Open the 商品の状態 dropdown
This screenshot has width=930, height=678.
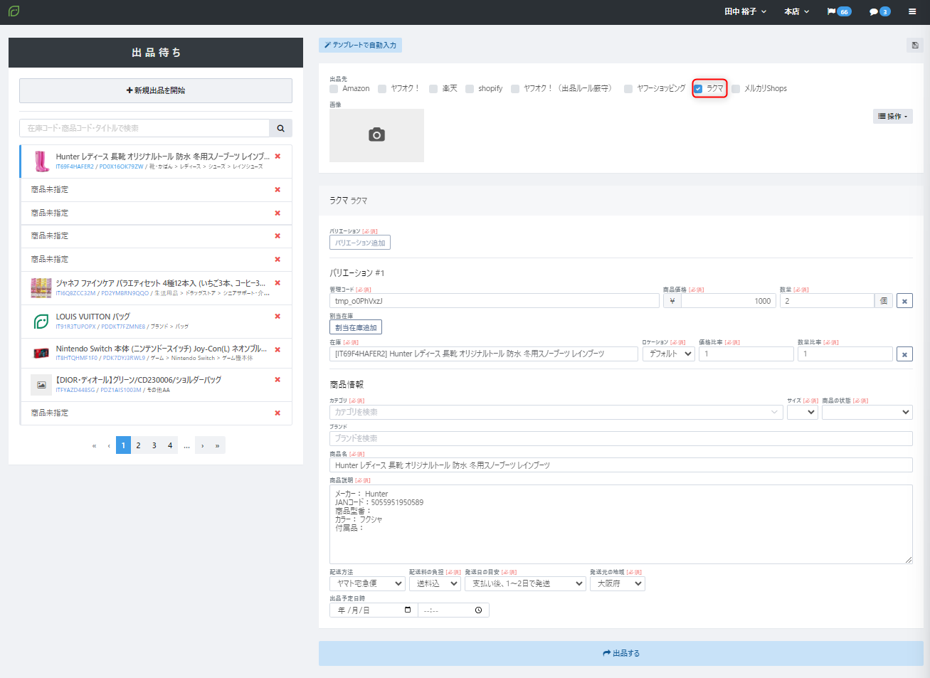click(x=867, y=412)
